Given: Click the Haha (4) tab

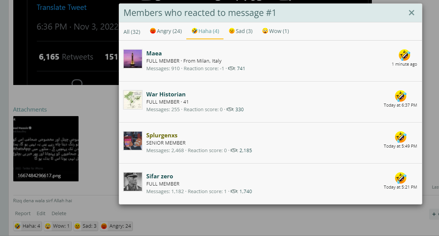Looking at the screenshot, I should click(205, 31).
